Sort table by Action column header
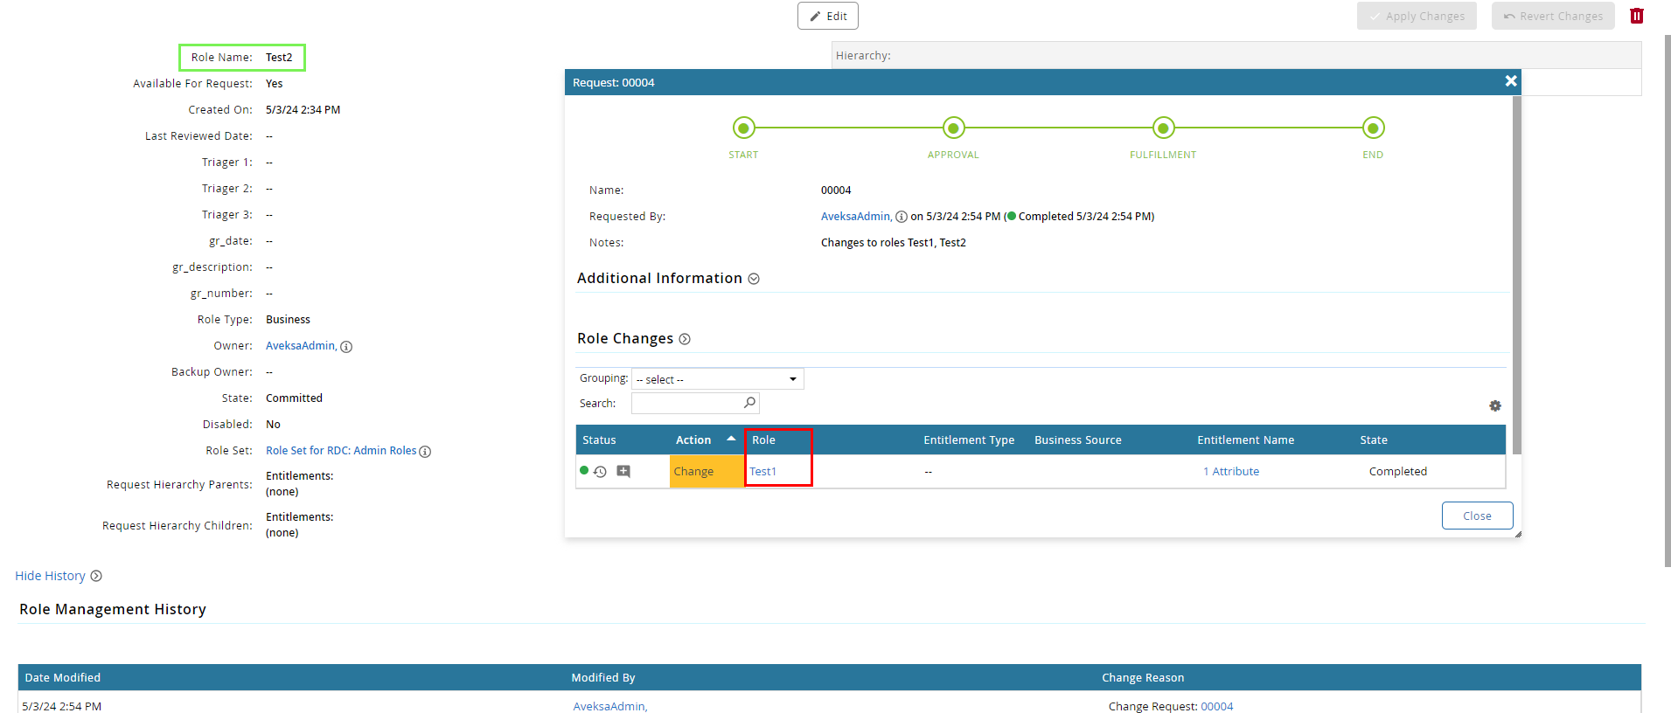The height and width of the screenshot is (713, 1671). [x=693, y=440]
